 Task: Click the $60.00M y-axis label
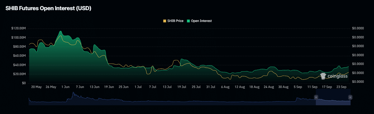pos(19,56)
